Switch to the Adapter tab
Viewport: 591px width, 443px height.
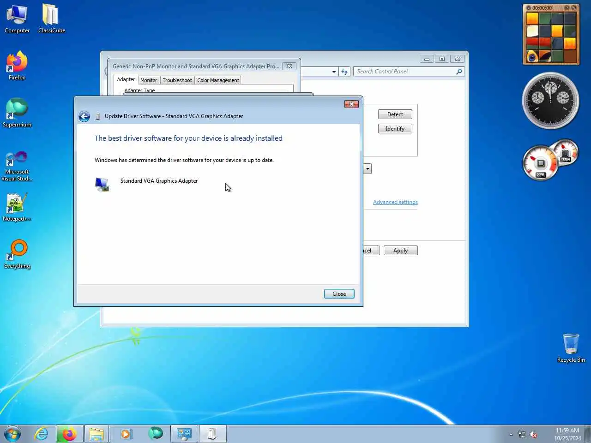(126, 79)
